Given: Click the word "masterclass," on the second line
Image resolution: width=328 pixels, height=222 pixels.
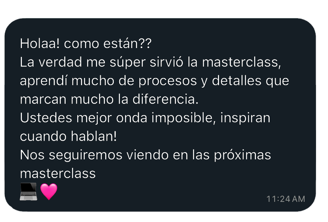Looking at the screenshot, I should click(x=241, y=62).
